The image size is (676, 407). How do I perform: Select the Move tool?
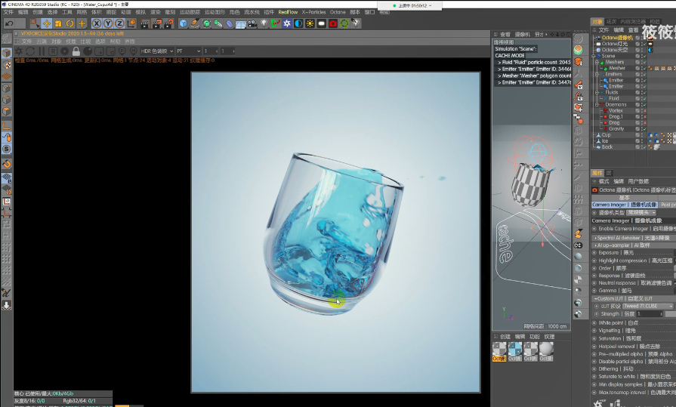point(47,23)
